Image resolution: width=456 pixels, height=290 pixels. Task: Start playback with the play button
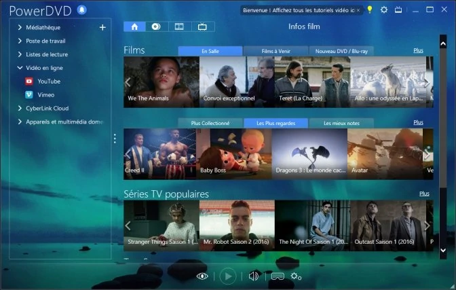pos(228,276)
